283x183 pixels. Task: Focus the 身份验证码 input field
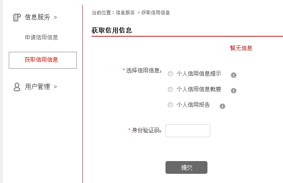coord(187,131)
